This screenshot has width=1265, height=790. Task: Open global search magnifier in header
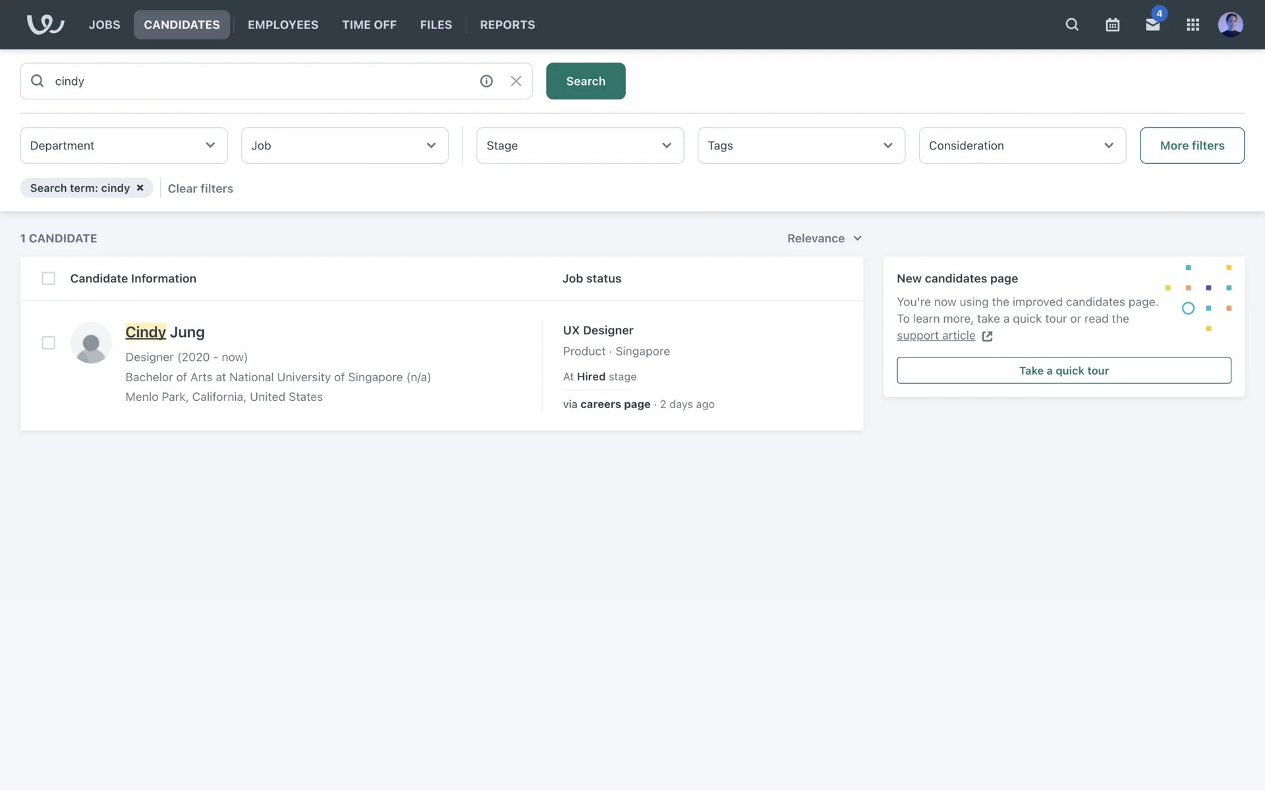1072,24
